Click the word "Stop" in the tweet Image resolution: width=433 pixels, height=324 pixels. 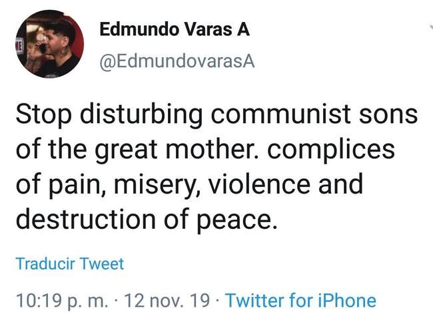[x=45, y=114]
